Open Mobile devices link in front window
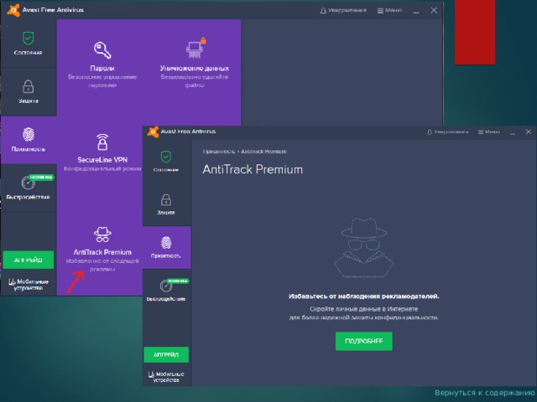Screen dimensions: 537x402 pyautogui.click(x=166, y=377)
